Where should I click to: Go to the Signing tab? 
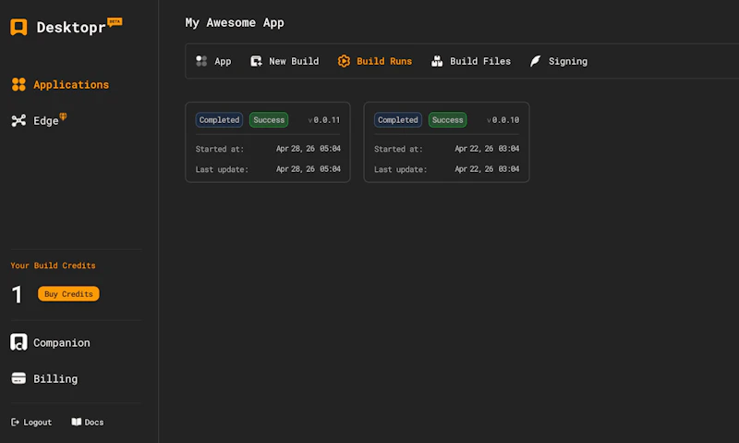click(559, 61)
